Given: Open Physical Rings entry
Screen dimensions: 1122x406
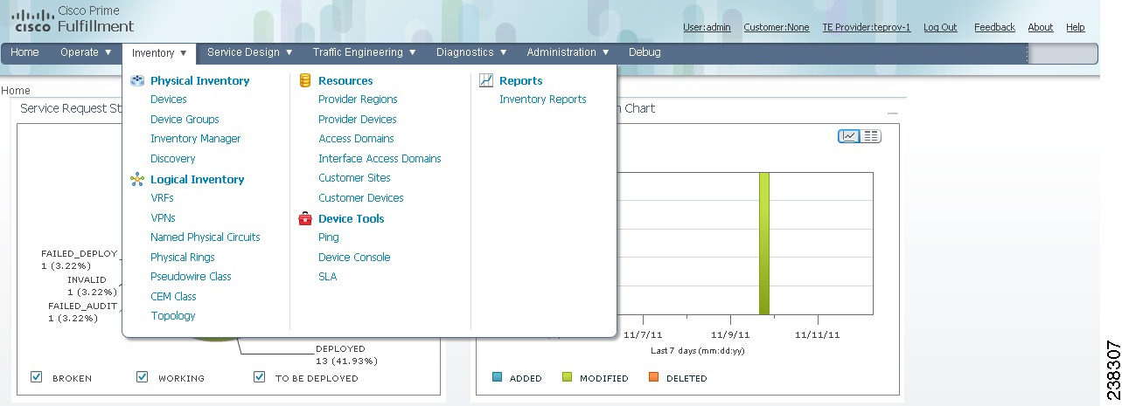Looking at the screenshot, I should [x=182, y=258].
